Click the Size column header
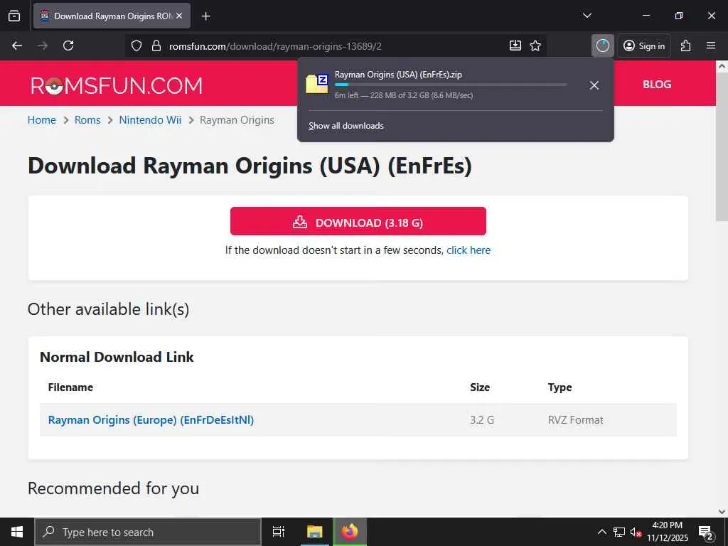This screenshot has width=728, height=546. (480, 387)
